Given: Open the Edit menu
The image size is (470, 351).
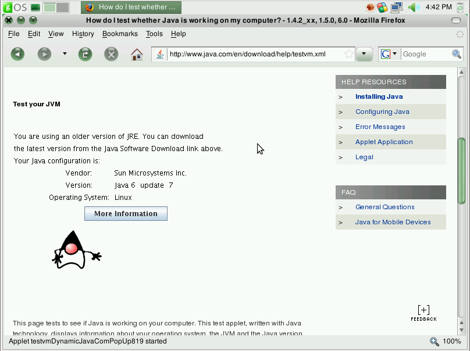Looking at the screenshot, I should [x=34, y=34].
